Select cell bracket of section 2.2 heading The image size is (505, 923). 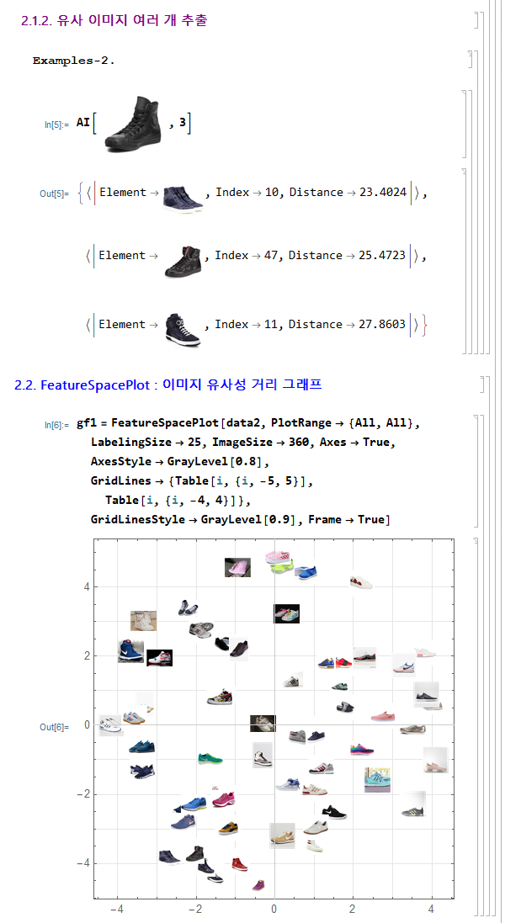point(482,385)
